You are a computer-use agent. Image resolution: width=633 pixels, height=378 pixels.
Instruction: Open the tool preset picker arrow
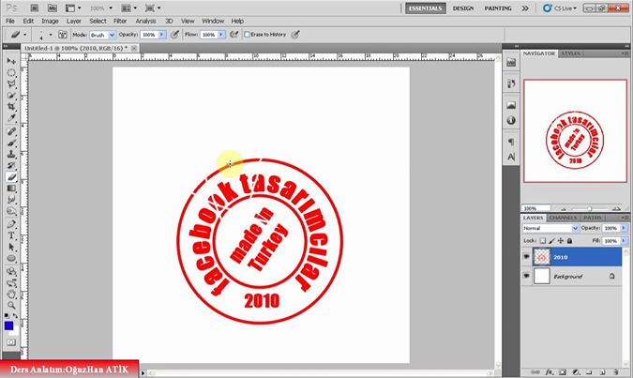pyautogui.click(x=25, y=35)
